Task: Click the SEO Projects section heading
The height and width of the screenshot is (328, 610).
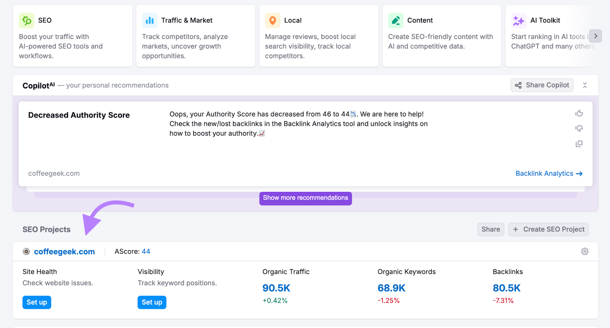Action: [47, 230]
